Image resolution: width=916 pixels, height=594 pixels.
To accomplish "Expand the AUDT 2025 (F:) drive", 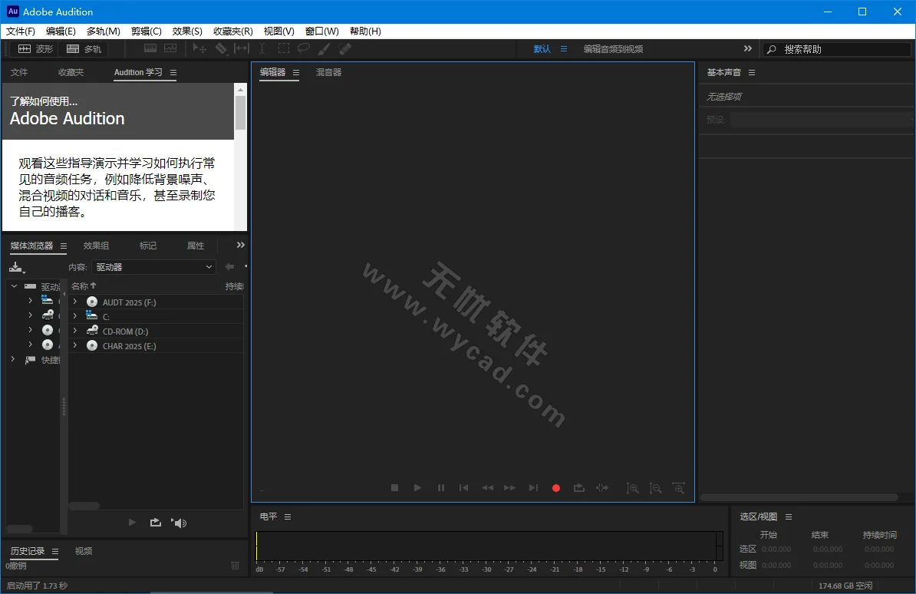I will coord(74,301).
